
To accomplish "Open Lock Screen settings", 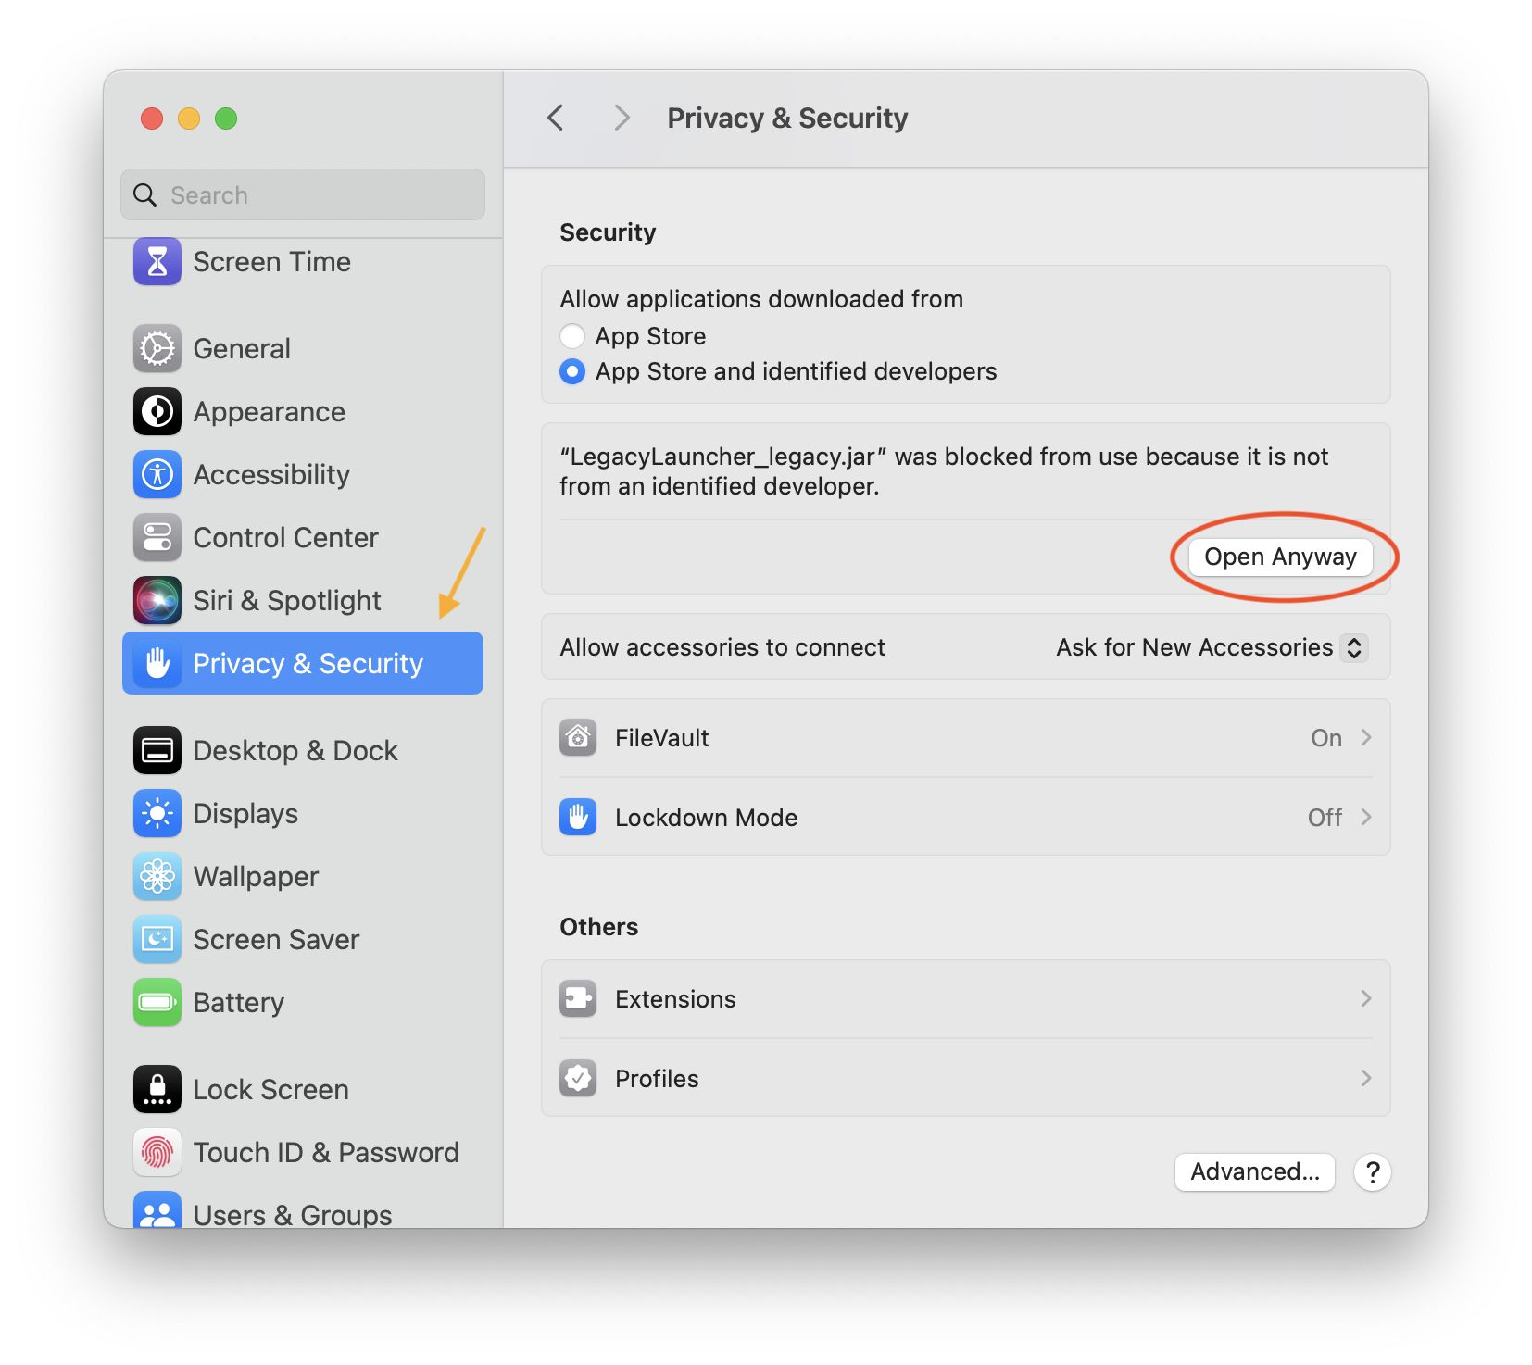I will click(x=303, y=1089).
